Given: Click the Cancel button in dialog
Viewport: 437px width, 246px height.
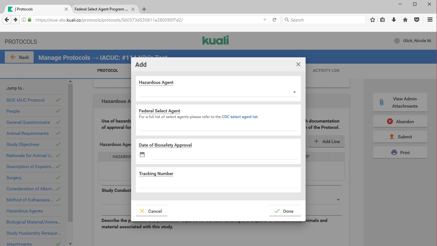Looking at the screenshot, I should (151, 211).
